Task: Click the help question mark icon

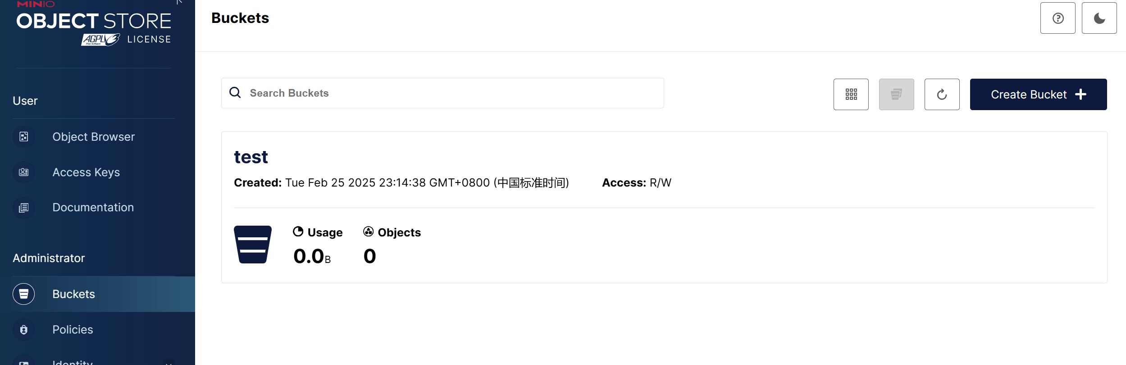Action: [x=1058, y=18]
